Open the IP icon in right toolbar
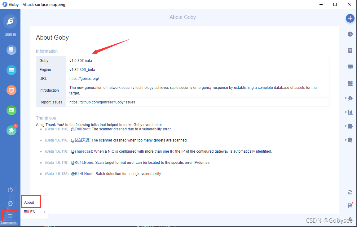The image size is (357, 227). tap(350, 83)
